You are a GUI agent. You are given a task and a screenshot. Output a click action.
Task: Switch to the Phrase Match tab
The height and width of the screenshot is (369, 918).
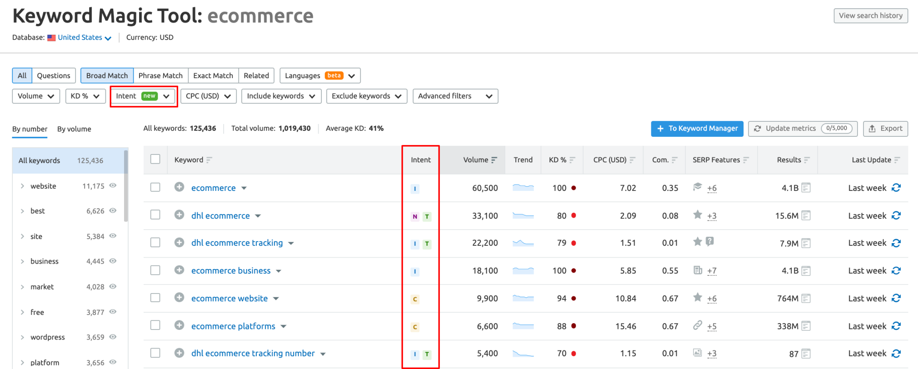click(160, 75)
